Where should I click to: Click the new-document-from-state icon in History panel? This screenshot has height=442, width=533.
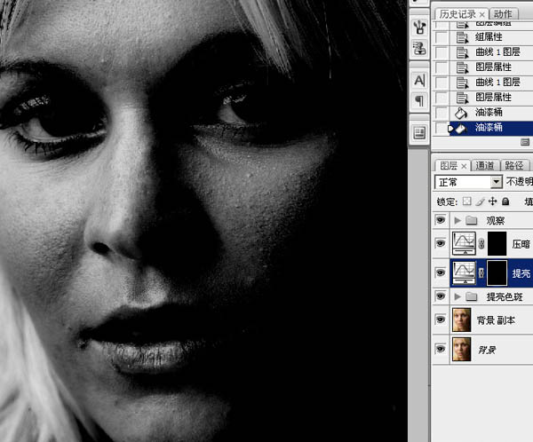[x=525, y=142]
